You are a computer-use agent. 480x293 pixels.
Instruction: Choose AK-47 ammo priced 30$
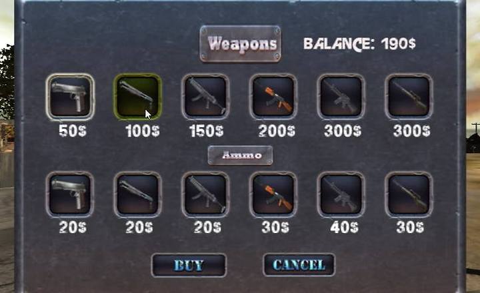[273, 194]
